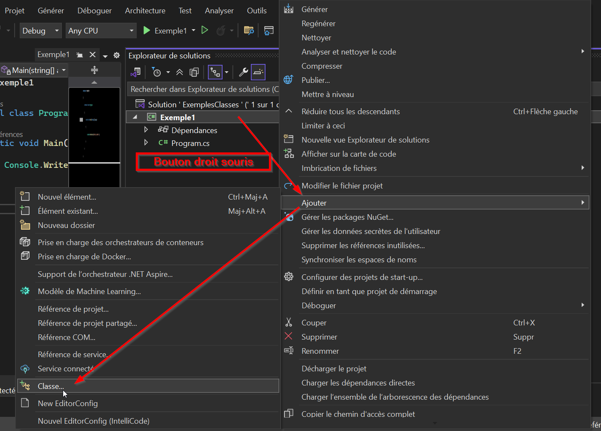This screenshot has width=601, height=431.
Task: Open project Properties via the wrench icon
Action: coord(244,72)
